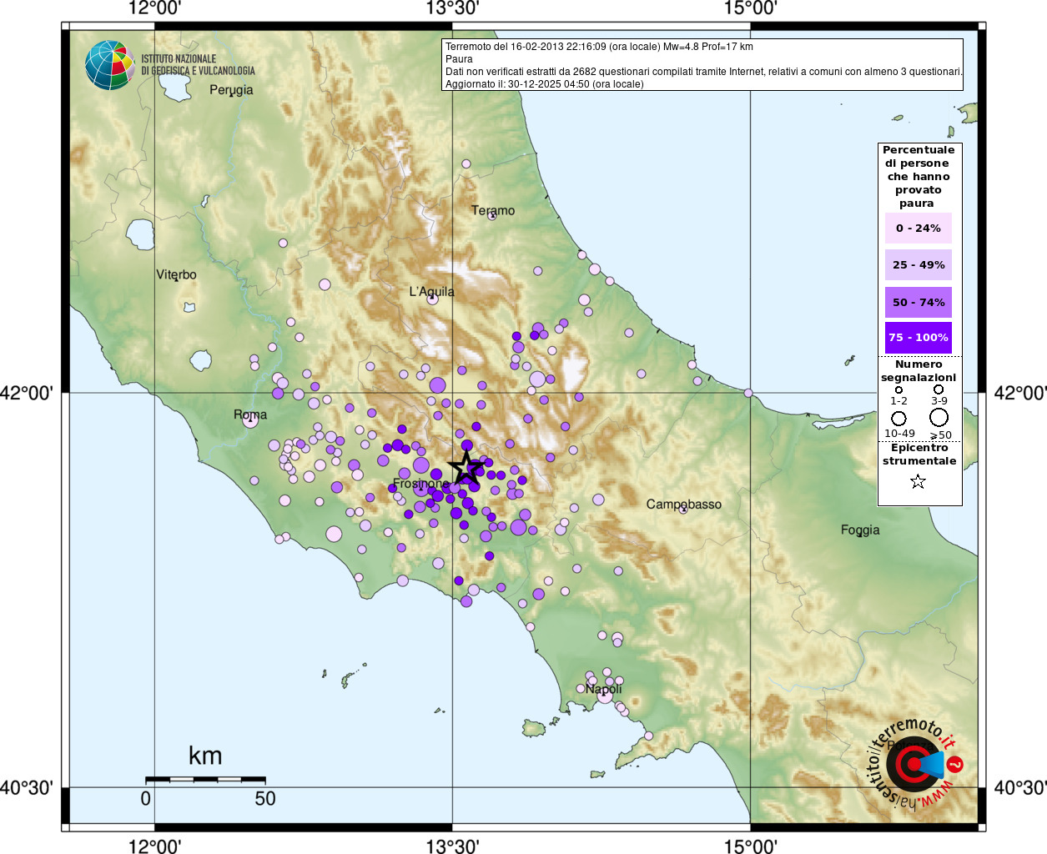
Task: Click the 'Terremoto del 16-02-2013' header line
Action: (x=599, y=47)
